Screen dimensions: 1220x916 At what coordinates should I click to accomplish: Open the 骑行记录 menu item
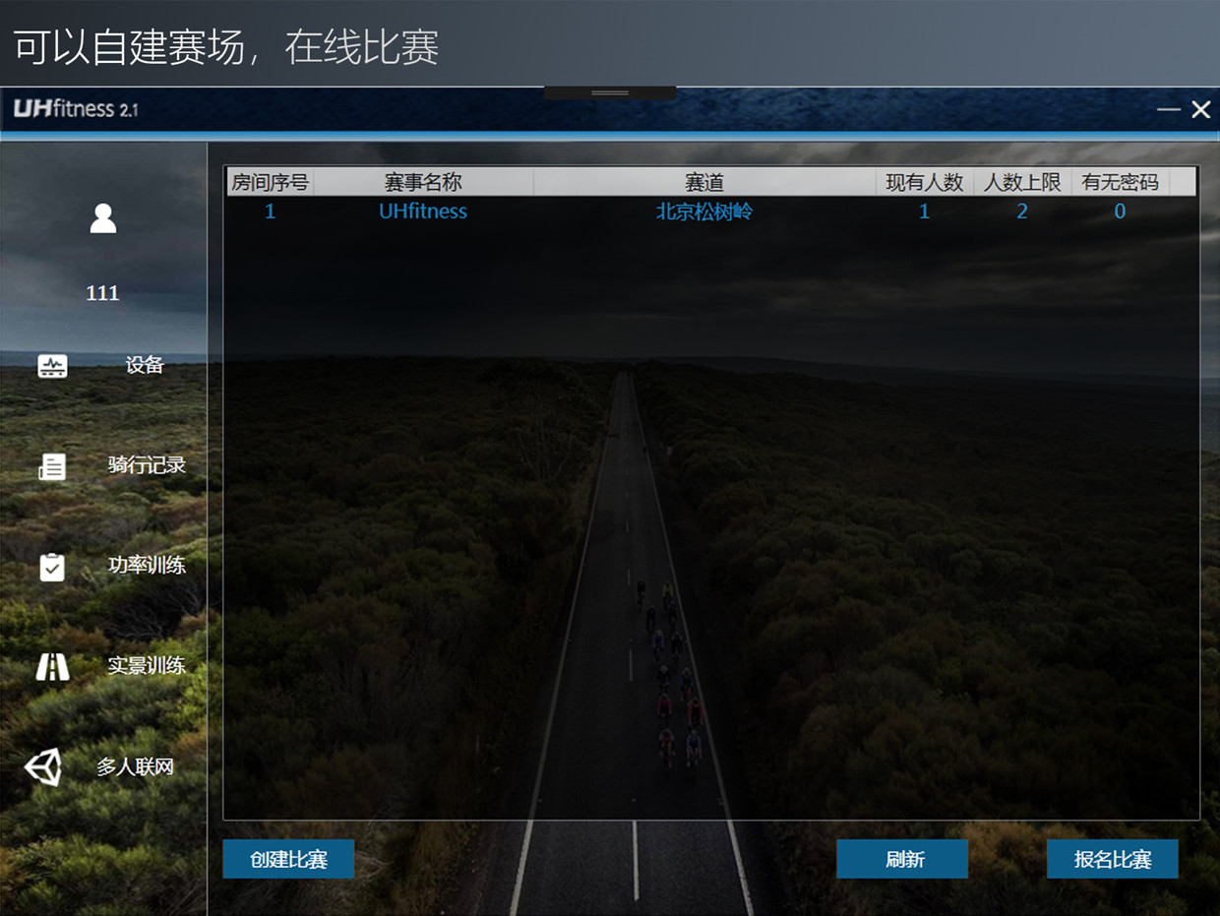point(147,465)
